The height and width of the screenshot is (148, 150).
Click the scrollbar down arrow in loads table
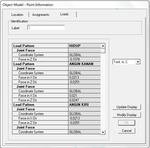click(x=103, y=132)
